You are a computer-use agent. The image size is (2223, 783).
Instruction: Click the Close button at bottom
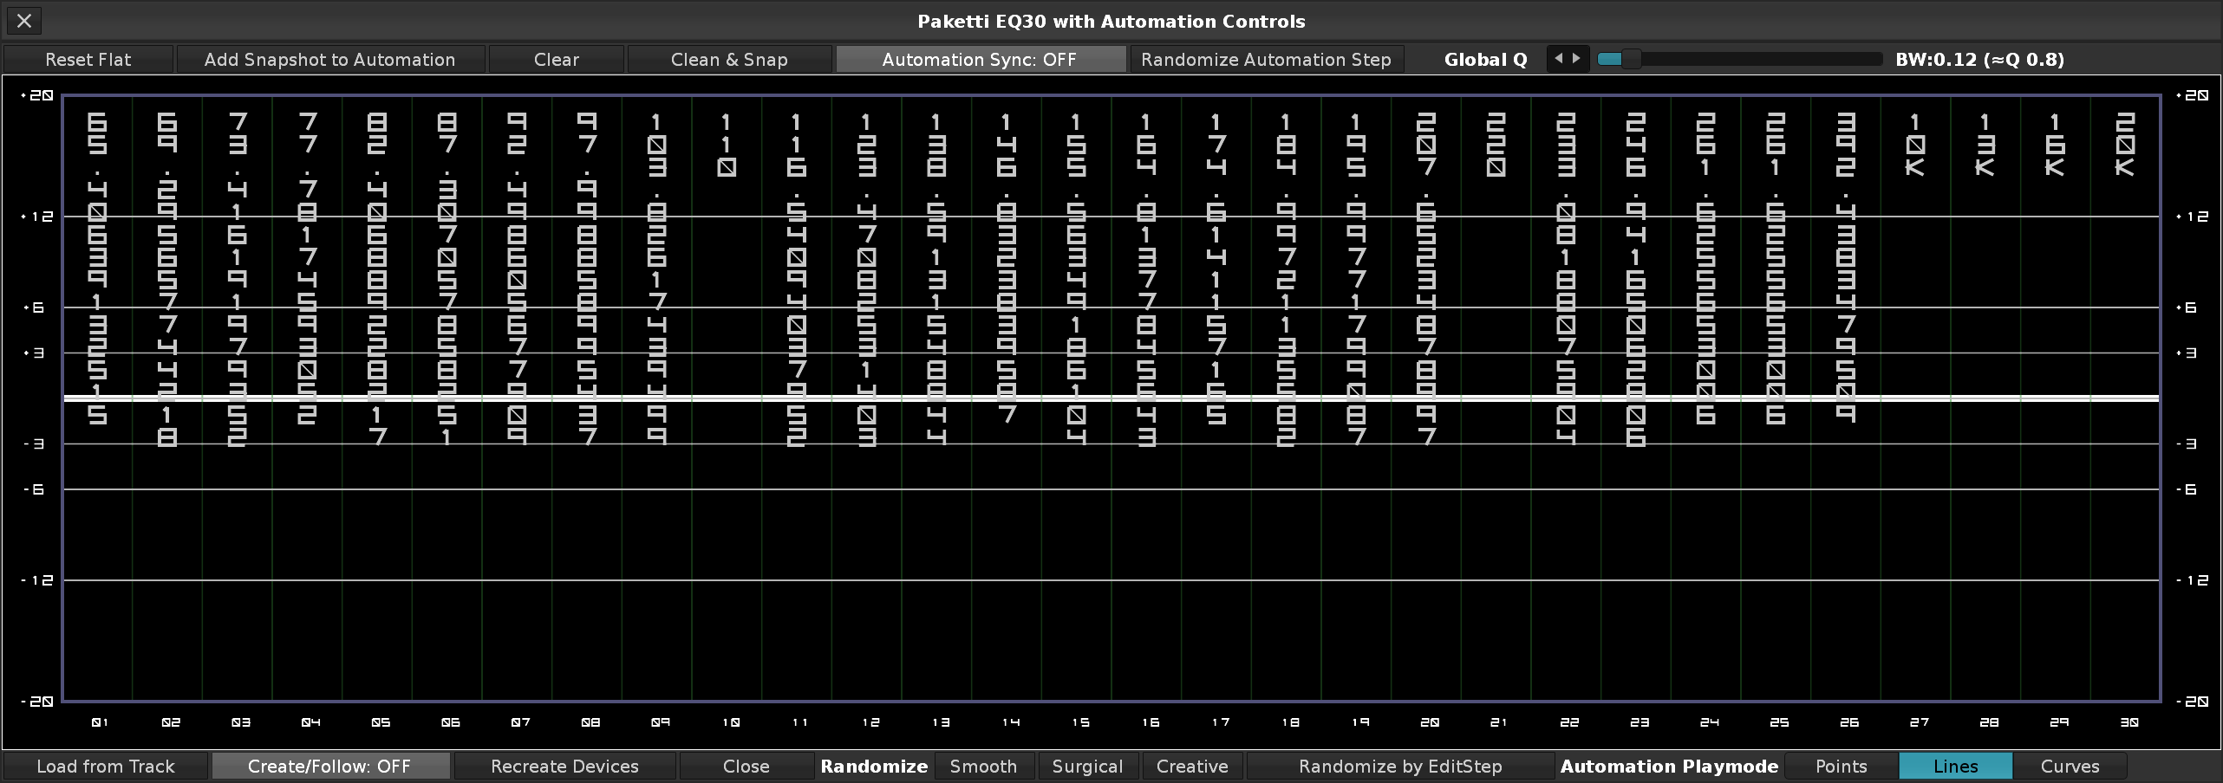coord(746,767)
